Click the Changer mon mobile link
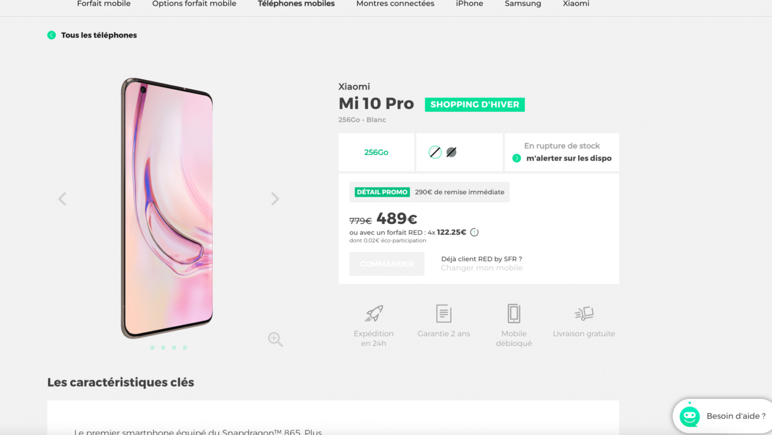 (482, 268)
